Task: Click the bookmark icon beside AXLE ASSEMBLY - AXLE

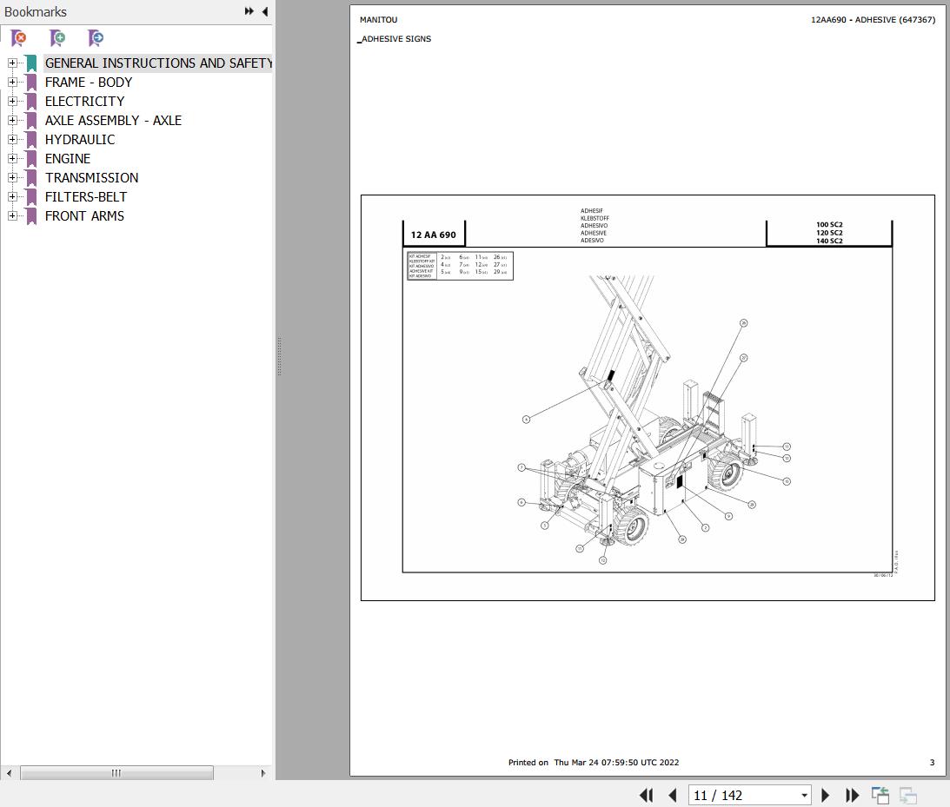Action: coord(31,121)
